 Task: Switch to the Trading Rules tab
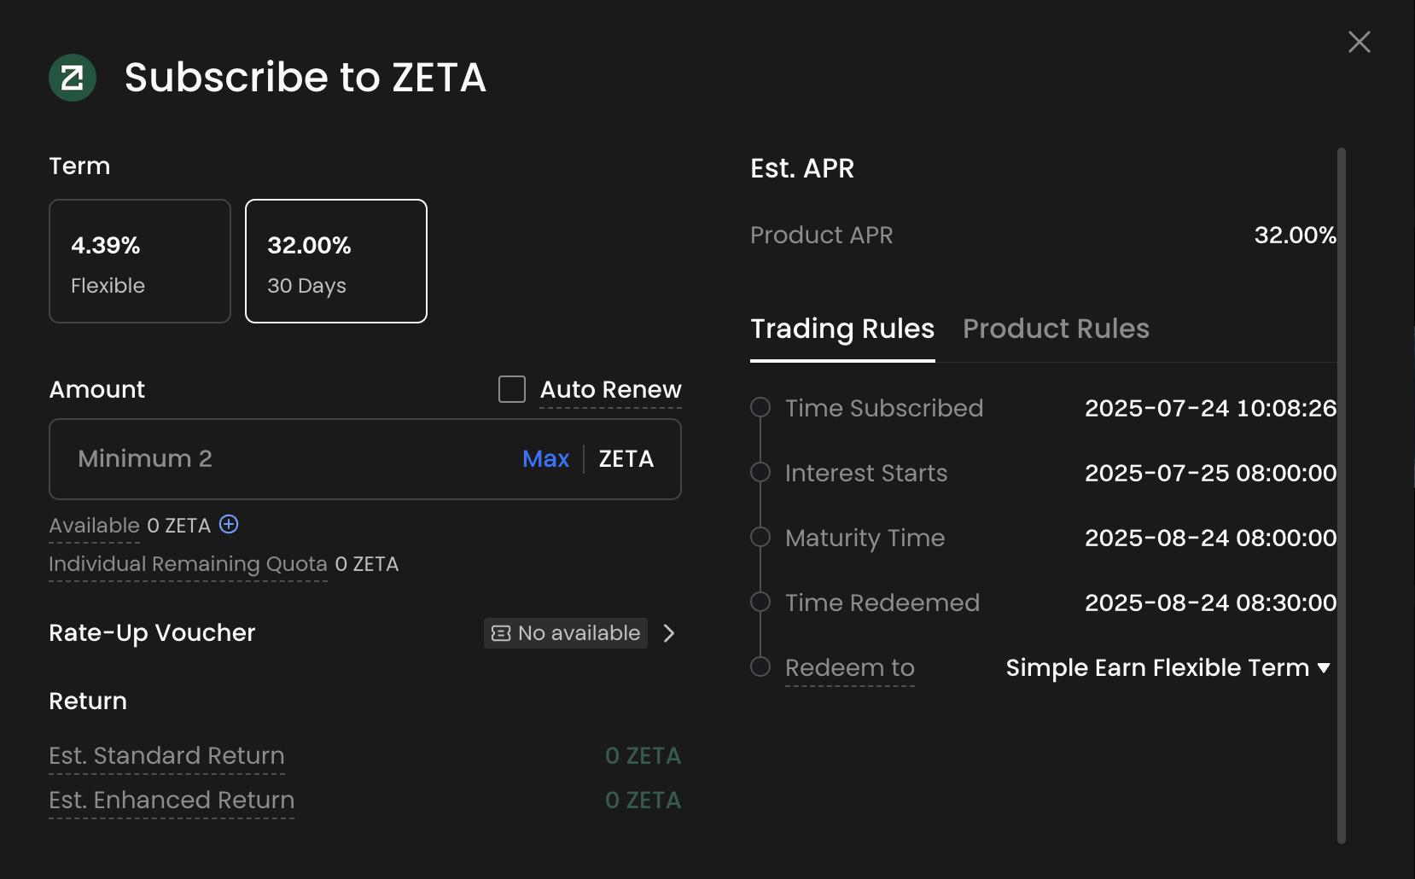842,329
